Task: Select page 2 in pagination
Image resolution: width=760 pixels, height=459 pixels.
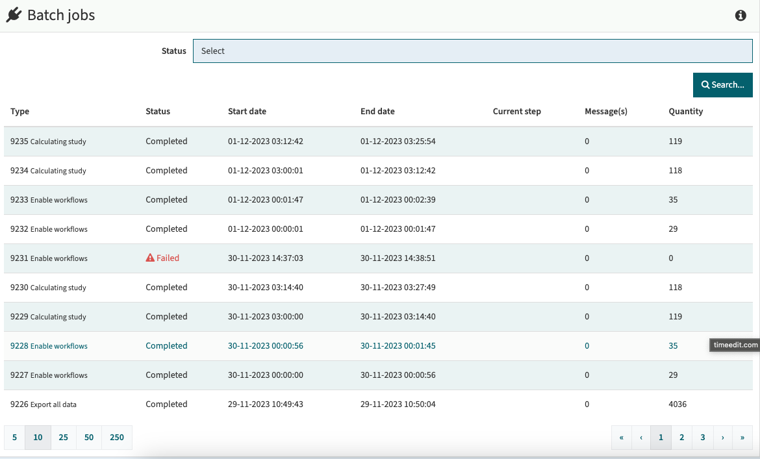Action: tap(681, 437)
